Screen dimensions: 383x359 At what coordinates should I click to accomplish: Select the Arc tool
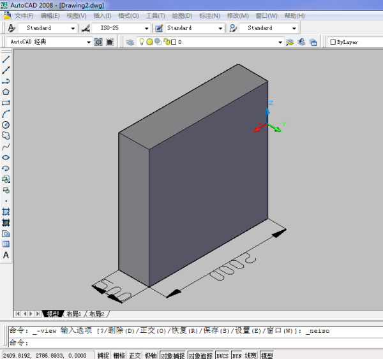coord(6,114)
